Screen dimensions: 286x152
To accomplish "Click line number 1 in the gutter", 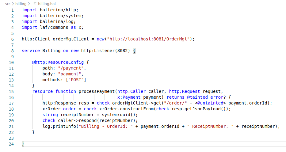I will [12, 10].
